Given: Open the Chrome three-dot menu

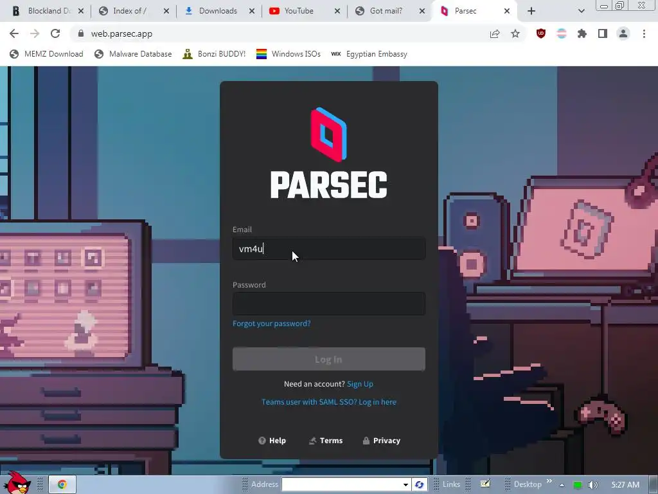Looking at the screenshot, I should pyautogui.click(x=644, y=33).
